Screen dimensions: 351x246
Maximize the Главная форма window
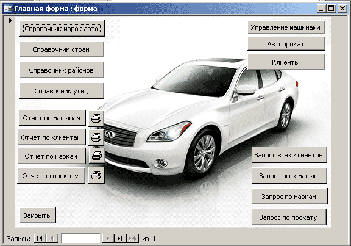coord(331,9)
